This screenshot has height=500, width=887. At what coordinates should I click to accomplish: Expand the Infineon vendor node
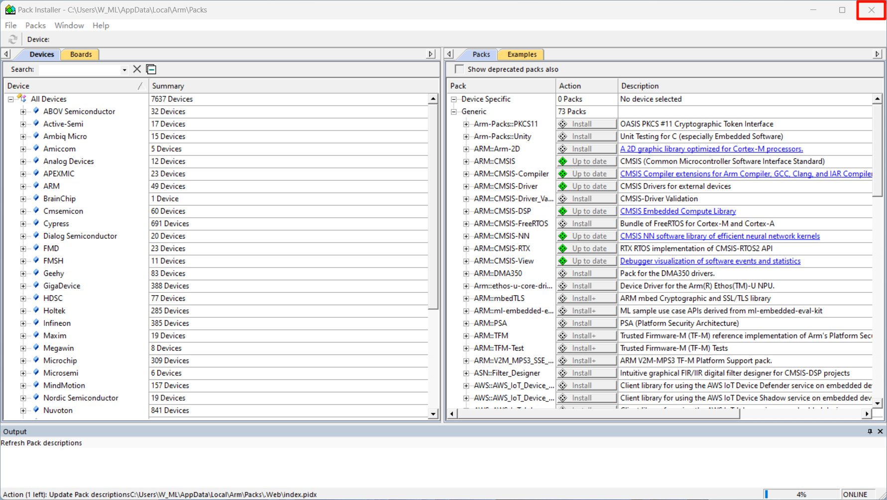coord(23,323)
